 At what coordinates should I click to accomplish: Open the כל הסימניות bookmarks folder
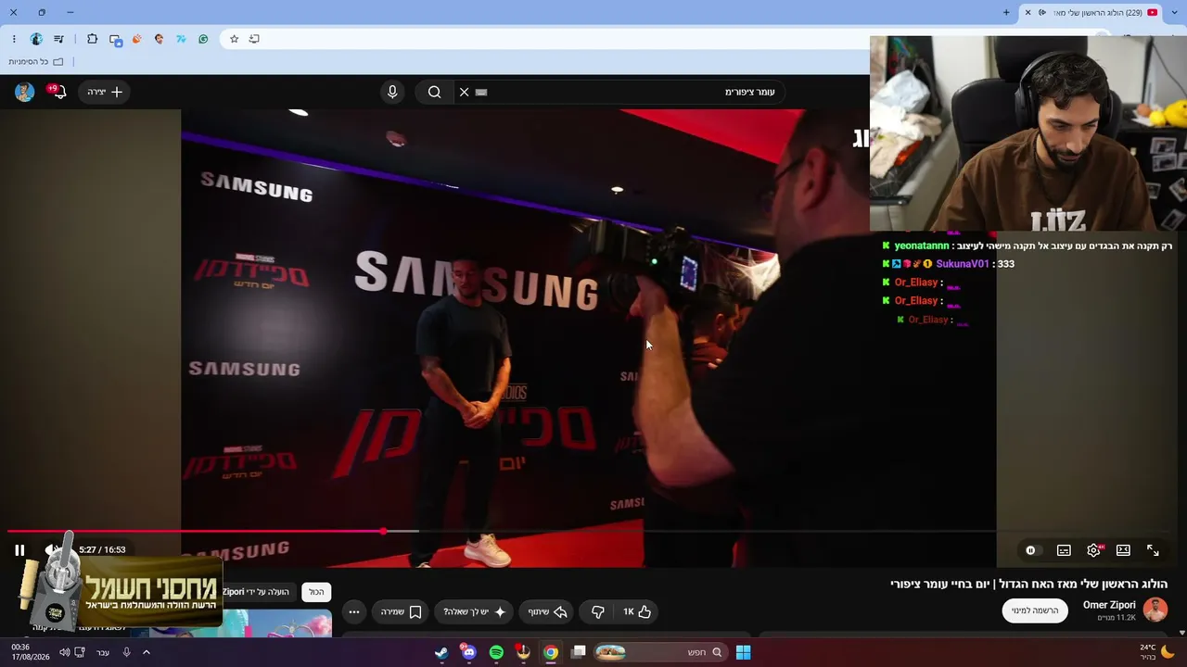36,62
